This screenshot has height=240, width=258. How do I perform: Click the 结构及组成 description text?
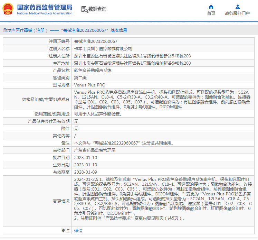[162, 99]
